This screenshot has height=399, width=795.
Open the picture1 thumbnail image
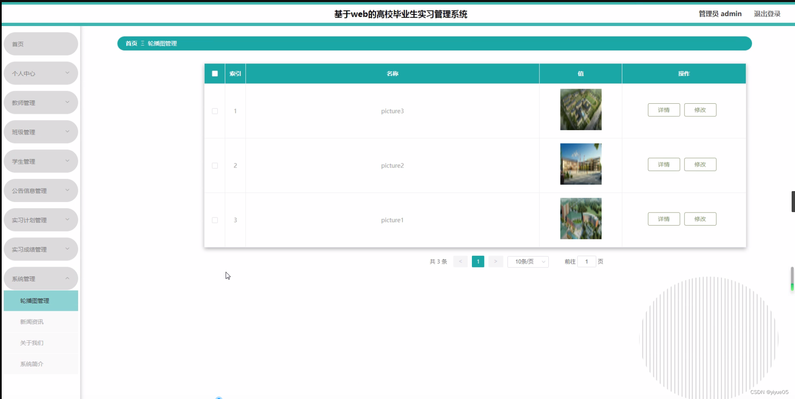pos(580,219)
